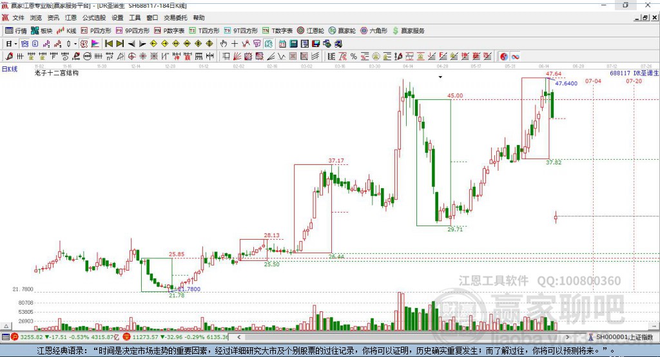Toggle the colored flag icon

pyautogui.click(x=95, y=44)
